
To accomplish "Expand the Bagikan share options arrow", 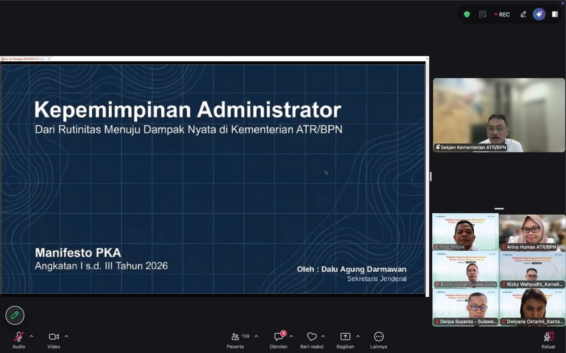I will point(358,336).
